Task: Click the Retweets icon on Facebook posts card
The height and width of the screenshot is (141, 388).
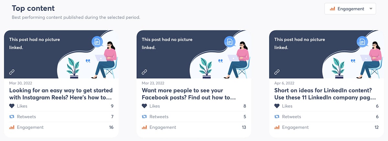Action: click(x=145, y=117)
